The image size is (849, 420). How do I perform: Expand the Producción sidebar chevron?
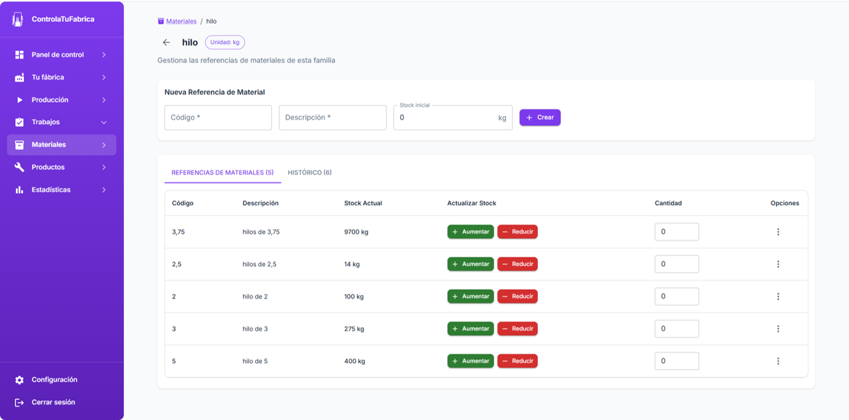coord(103,100)
